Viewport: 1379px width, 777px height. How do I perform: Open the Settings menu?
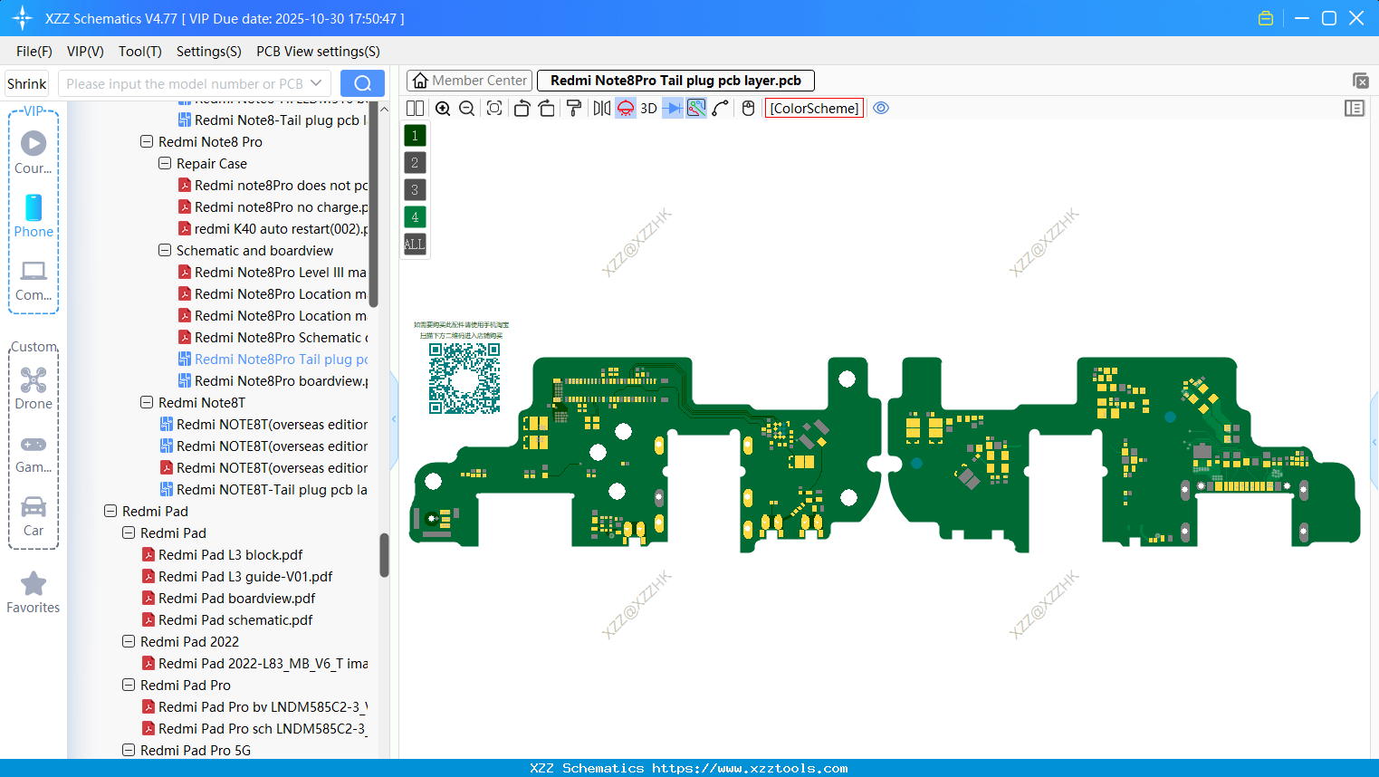(209, 52)
